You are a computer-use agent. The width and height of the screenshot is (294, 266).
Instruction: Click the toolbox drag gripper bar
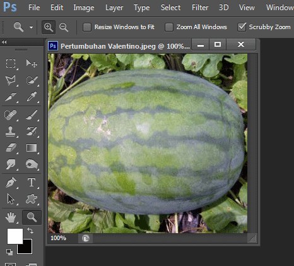pos(21,49)
